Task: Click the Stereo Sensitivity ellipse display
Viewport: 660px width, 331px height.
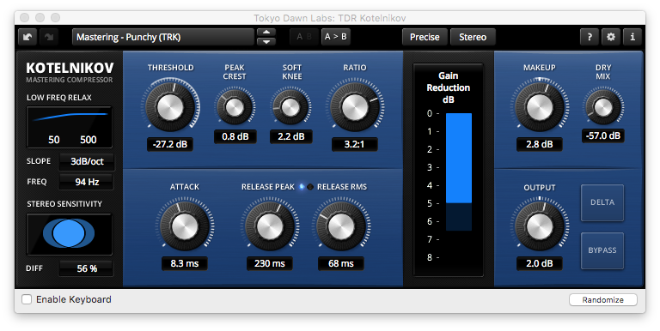Action: (70, 234)
